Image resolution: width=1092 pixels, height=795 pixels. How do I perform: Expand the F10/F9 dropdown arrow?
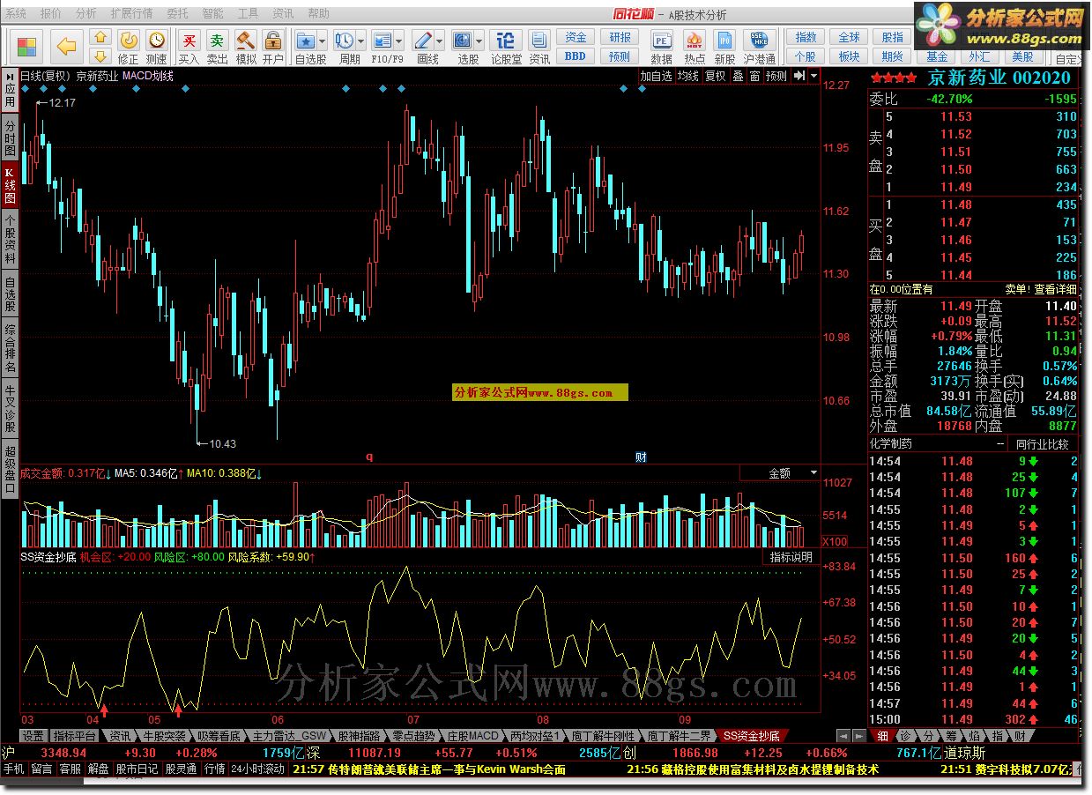[x=399, y=41]
